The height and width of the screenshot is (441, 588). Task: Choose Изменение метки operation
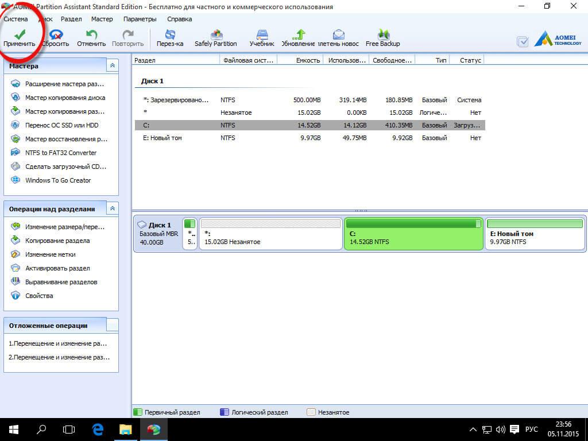[x=51, y=254]
